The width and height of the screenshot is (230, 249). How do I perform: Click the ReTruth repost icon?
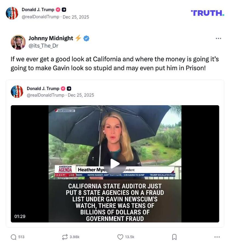tap(65, 237)
